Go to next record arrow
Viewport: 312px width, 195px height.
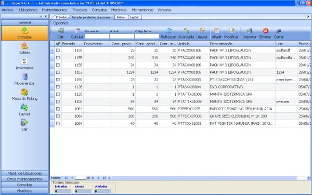tap(98, 178)
